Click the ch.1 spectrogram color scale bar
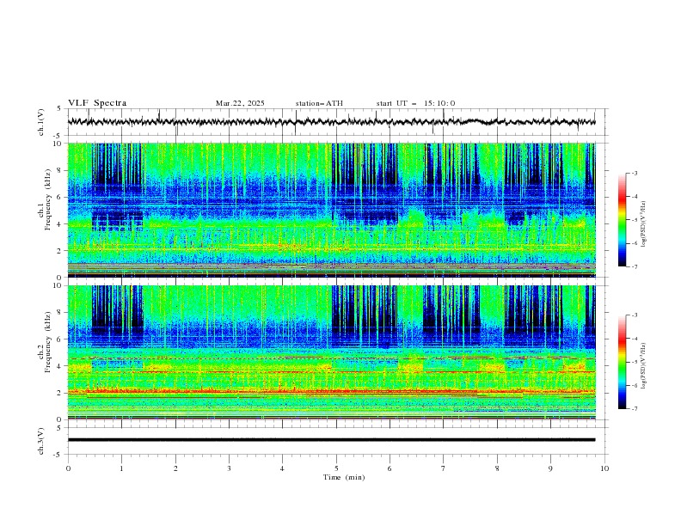 (622, 220)
